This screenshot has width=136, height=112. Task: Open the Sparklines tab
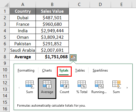pyautogui.click(x=100, y=70)
